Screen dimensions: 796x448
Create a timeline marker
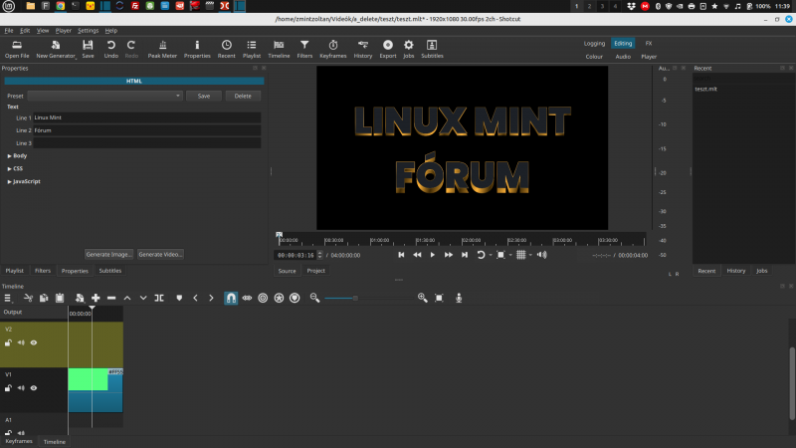179,298
